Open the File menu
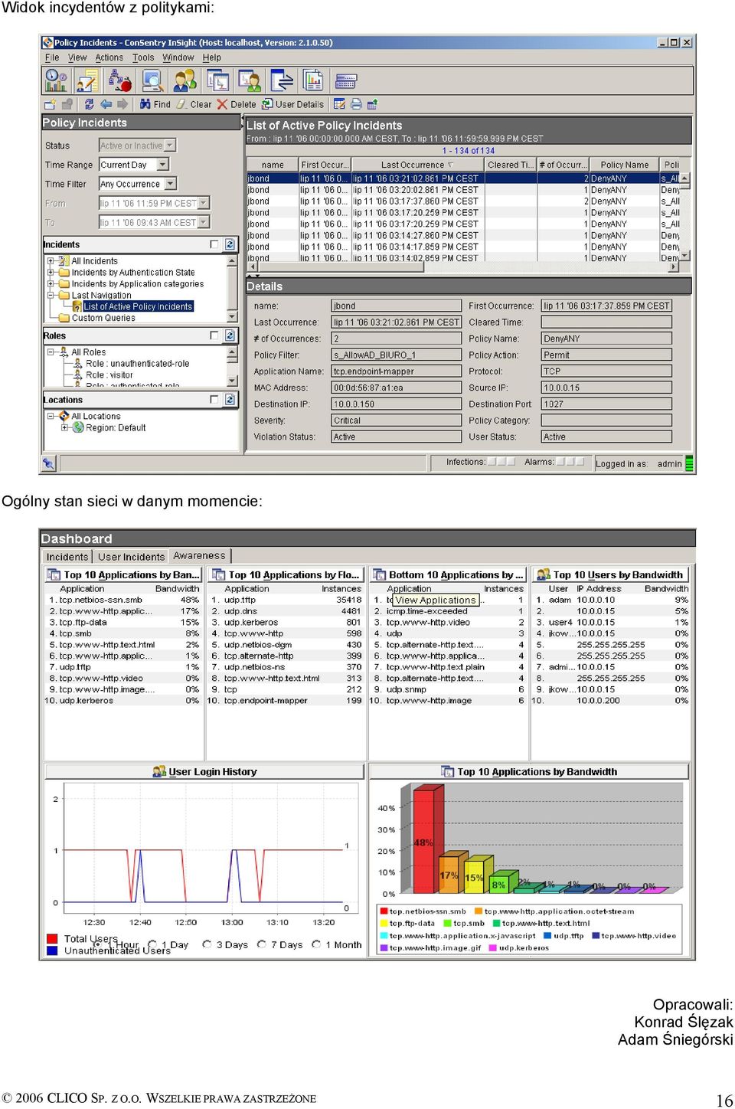The width and height of the screenshot is (735, 1109). click(x=52, y=57)
